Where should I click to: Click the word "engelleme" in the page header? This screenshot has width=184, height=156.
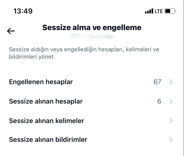(122, 28)
